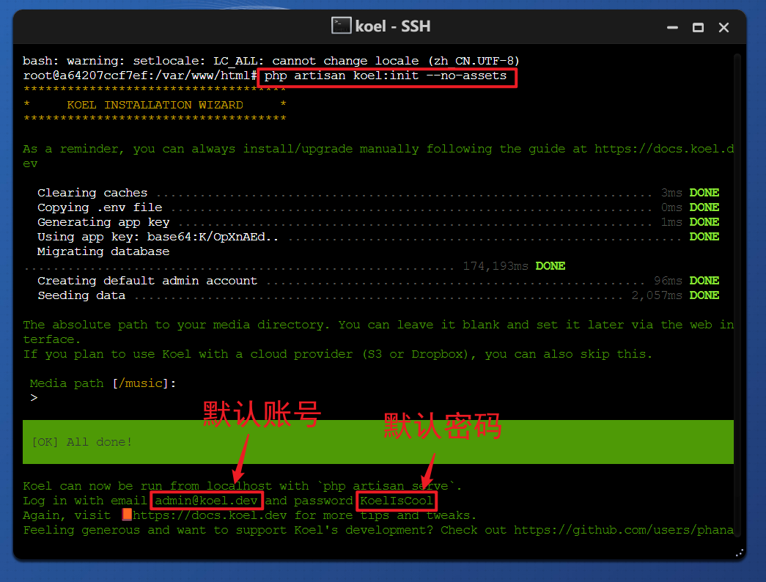Minimize the koel SSH window
Image resolution: width=766 pixels, height=582 pixels.
[x=672, y=27]
